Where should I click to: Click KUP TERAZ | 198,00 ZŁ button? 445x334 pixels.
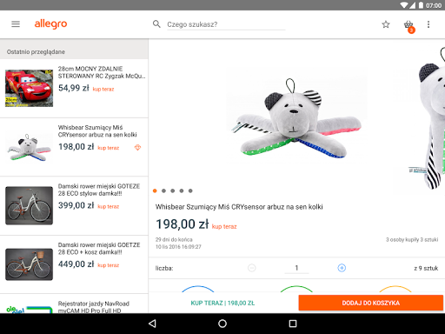[x=222, y=303]
